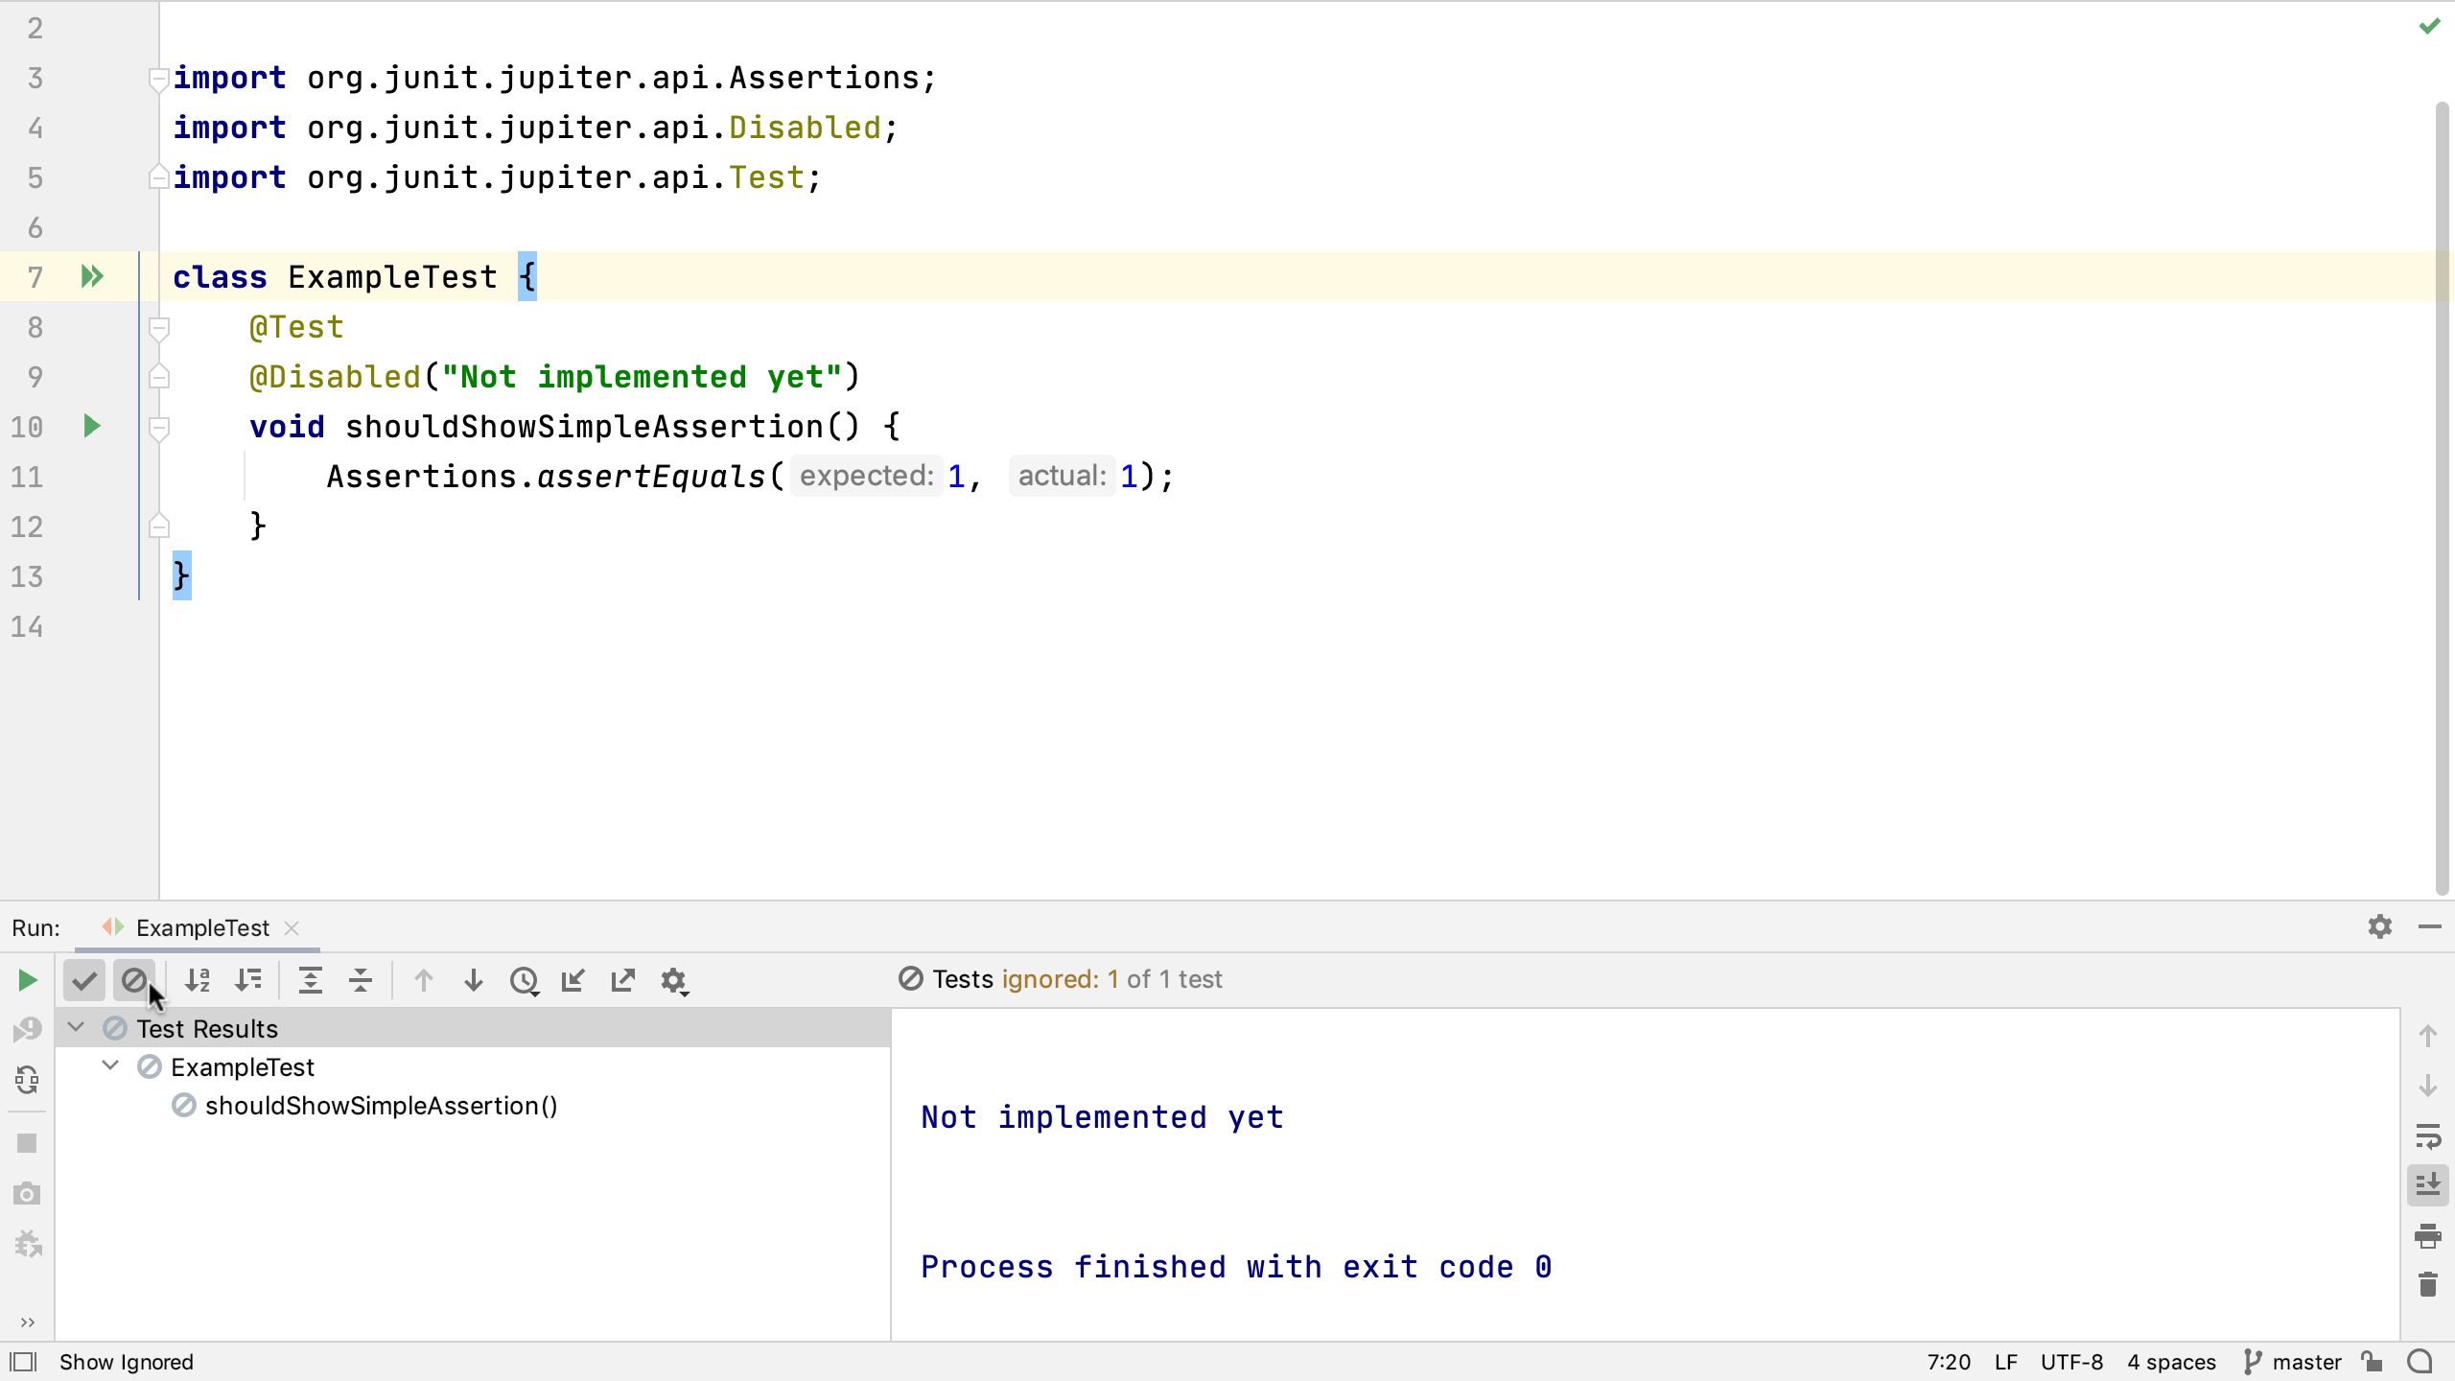Click the editor vertical scrollbar
This screenshot has width=2455, height=1381.
2442,499
